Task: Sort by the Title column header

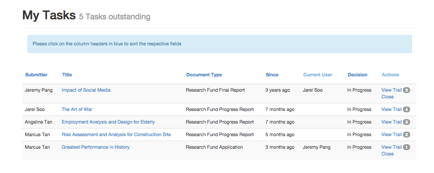Action: coord(67,75)
